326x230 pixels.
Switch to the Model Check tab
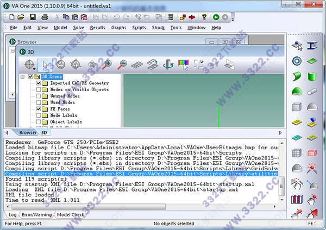click(71, 215)
